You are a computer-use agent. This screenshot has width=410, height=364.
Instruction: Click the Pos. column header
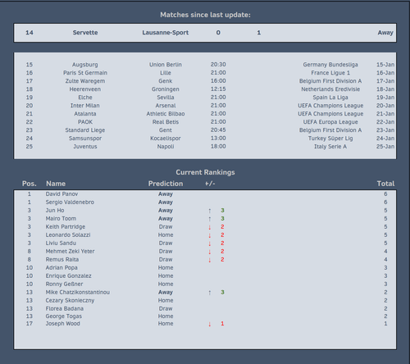pyautogui.click(x=30, y=184)
